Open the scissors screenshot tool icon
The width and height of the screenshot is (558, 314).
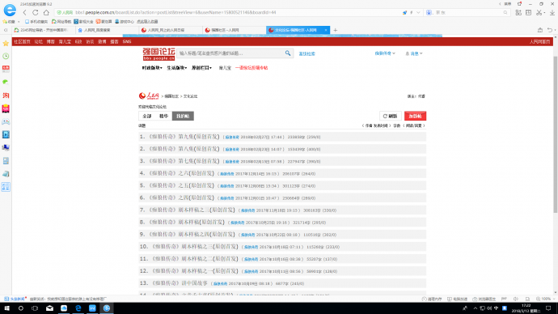coord(539,12)
